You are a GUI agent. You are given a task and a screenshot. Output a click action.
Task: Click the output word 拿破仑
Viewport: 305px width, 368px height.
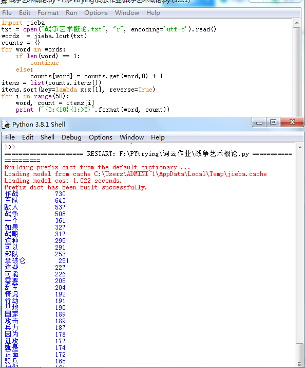coord(15,261)
